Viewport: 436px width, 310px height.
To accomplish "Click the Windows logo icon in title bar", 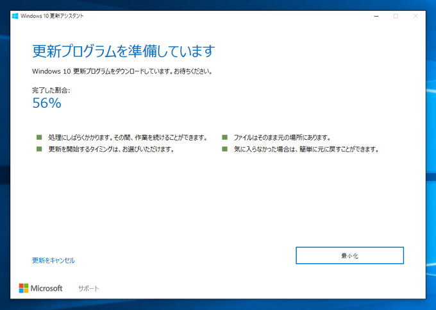I will (15, 16).
